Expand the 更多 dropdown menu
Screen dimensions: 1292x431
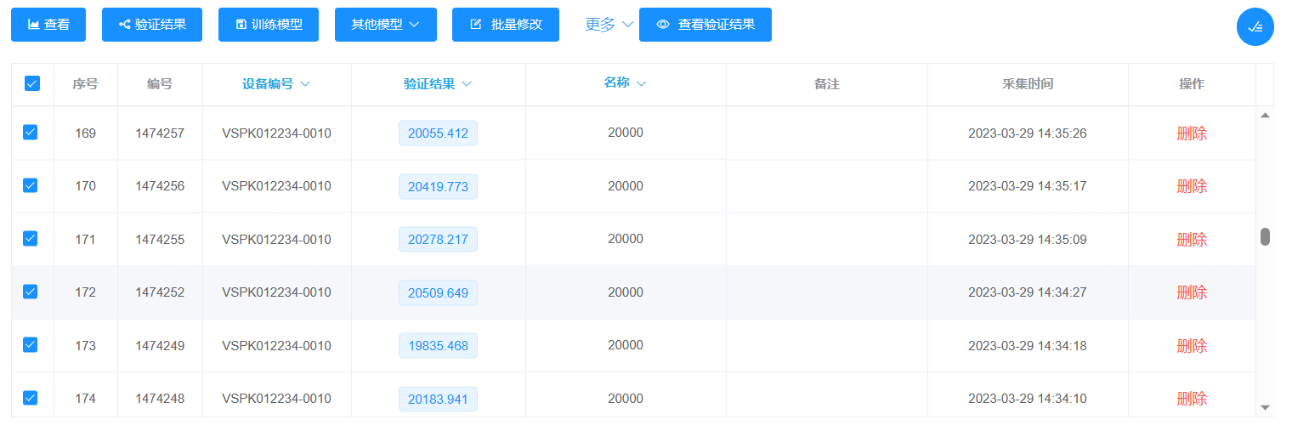[x=609, y=25]
